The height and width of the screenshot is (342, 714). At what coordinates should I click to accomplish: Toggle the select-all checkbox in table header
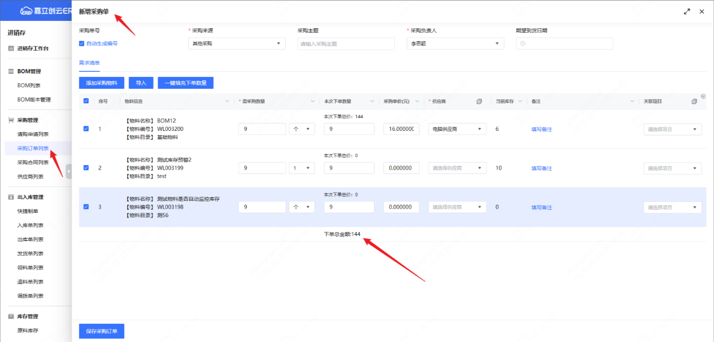click(x=86, y=101)
